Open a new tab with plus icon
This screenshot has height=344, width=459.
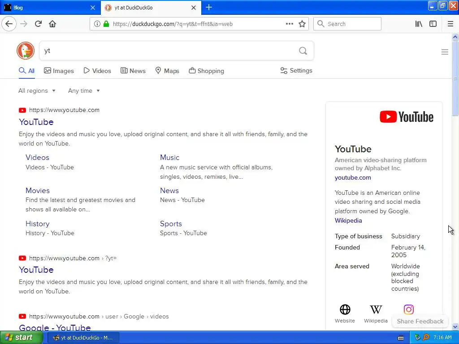(x=209, y=7)
